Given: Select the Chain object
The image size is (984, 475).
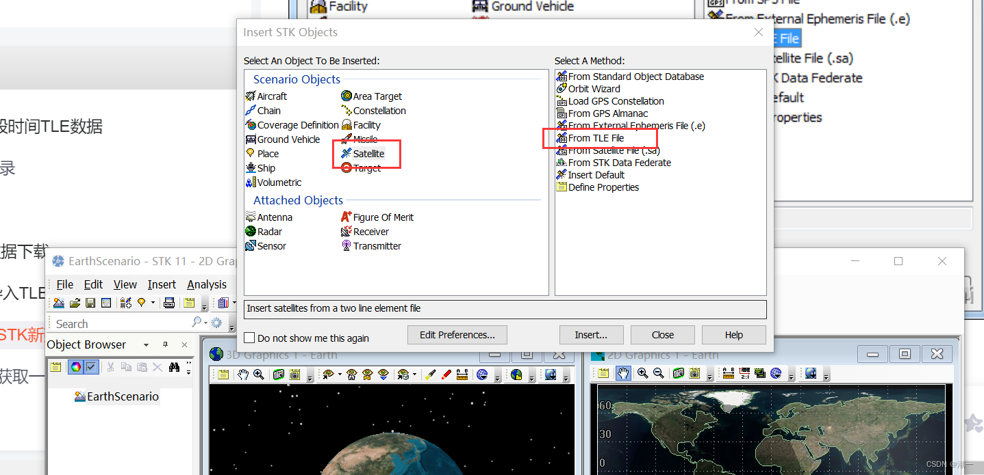Looking at the screenshot, I should coord(263,111).
